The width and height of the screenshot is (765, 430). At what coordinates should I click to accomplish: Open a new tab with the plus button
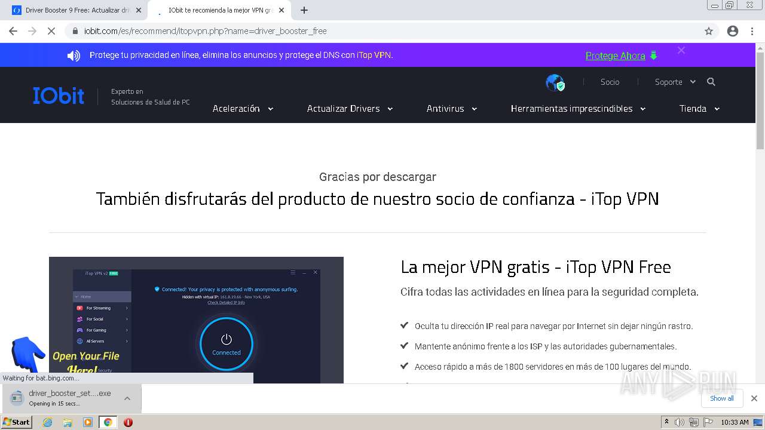point(304,10)
